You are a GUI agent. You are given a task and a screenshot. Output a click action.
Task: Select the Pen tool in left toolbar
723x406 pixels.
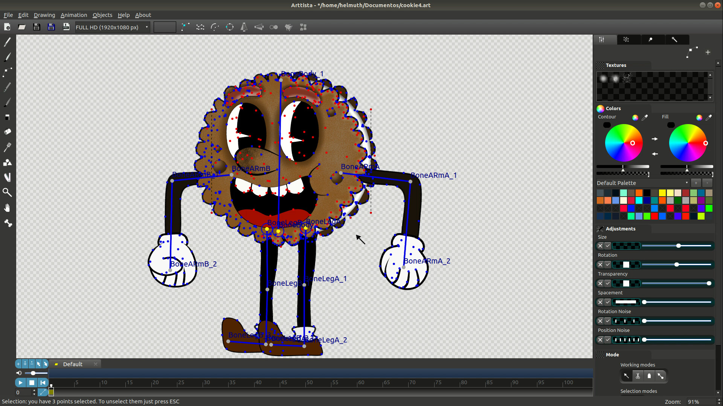[8, 41]
